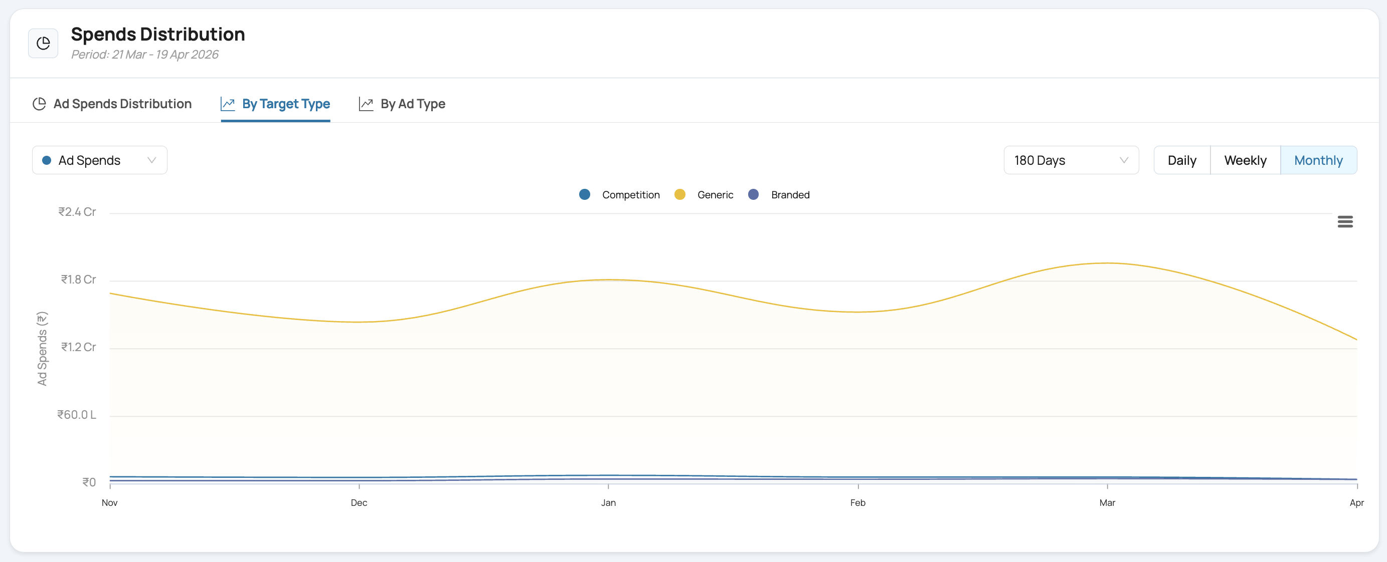Click the pie icon beside Ad Spends Distribution

click(x=39, y=104)
